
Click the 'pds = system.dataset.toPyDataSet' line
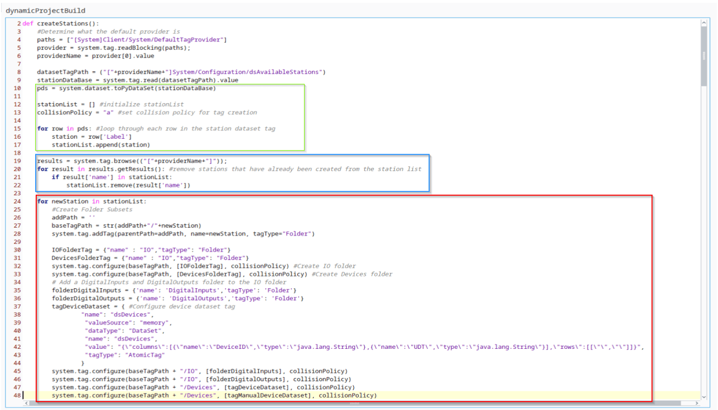(x=127, y=88)
